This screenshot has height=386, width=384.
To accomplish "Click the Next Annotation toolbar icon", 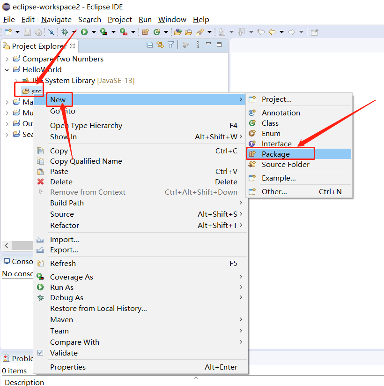I will [222, 32].
